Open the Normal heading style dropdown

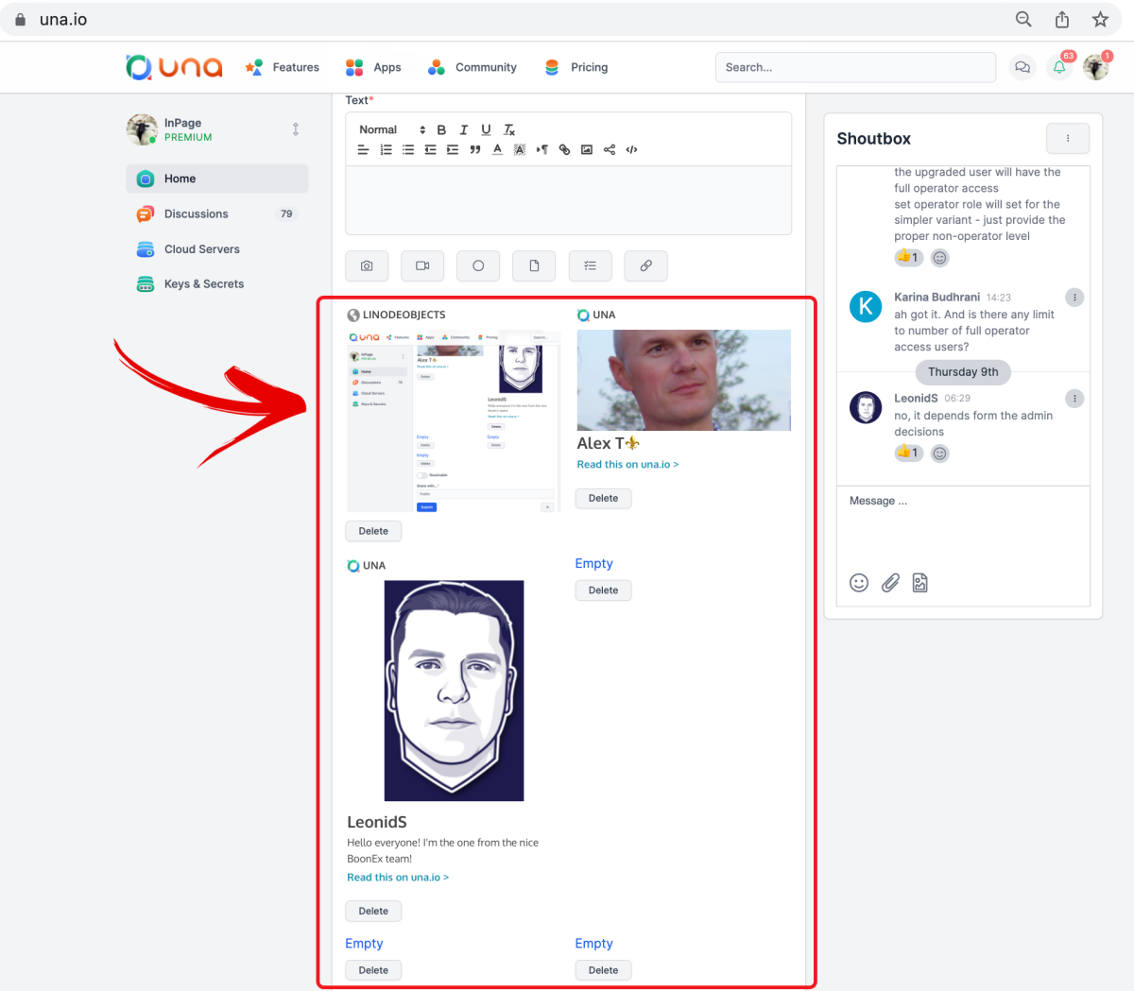[391, 129]
